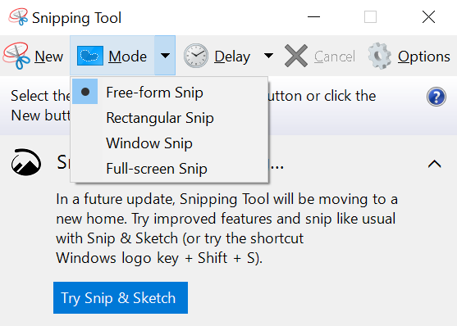Collapse the Snip & Sketch notice chevron
457x326 pixels.
pos(434,164)
